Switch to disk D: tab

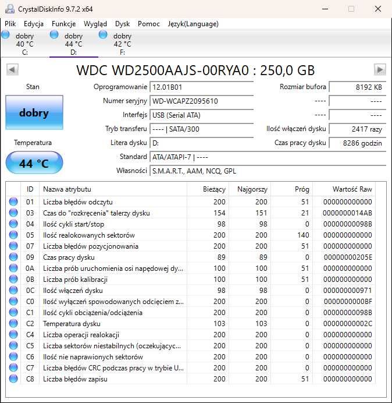(x=74, y=44)
